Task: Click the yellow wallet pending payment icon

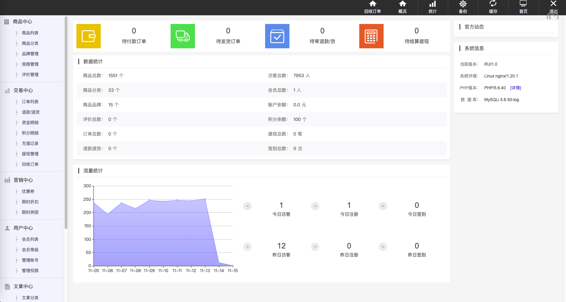Action: (89, 36)
